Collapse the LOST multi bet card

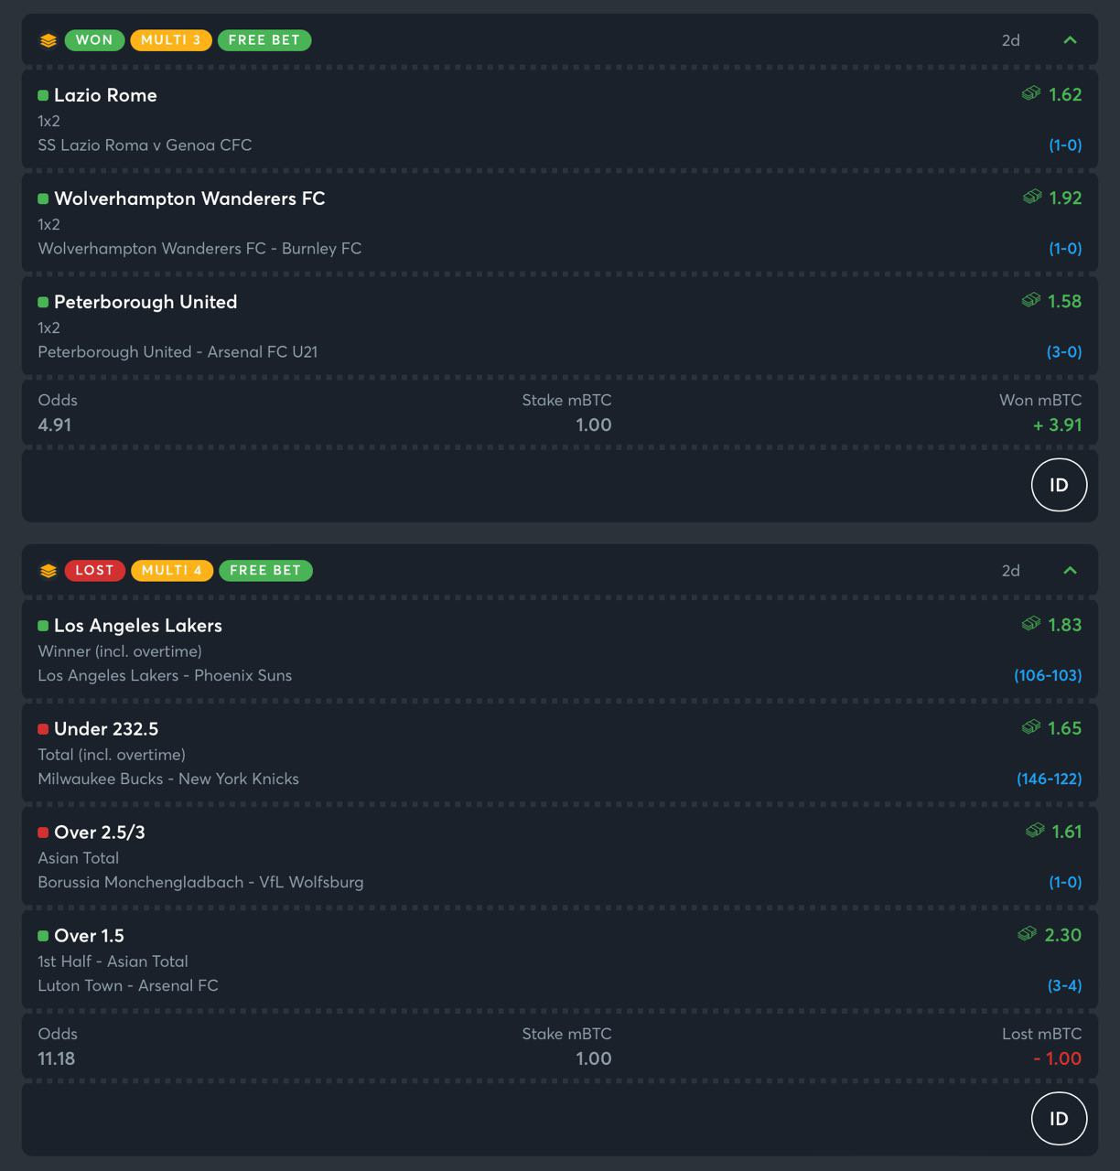coord(1070,571)
